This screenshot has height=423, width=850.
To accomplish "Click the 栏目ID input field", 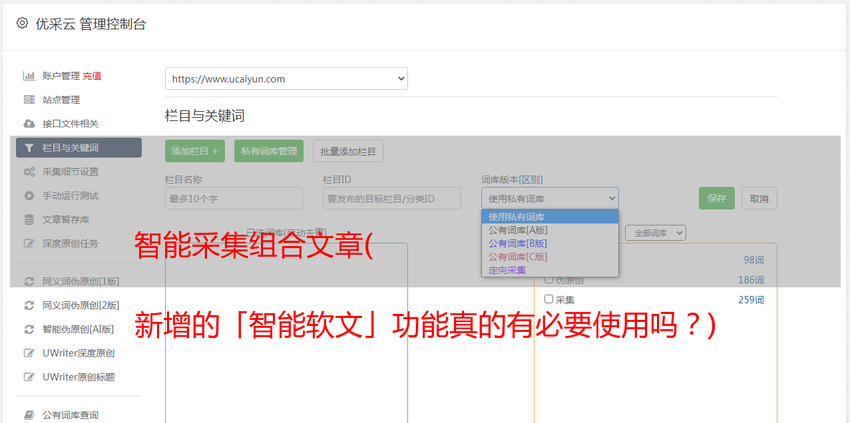I will point(392,198).
